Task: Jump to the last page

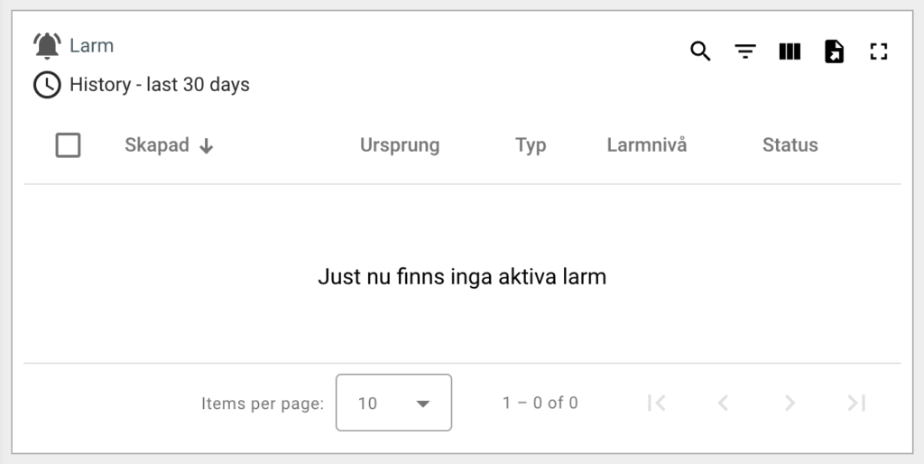Action: coord(856,403)
